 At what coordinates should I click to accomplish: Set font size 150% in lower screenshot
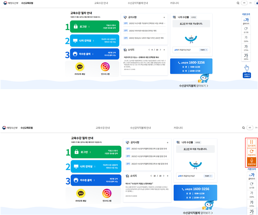pyautogui.click(x=252, y=194)
